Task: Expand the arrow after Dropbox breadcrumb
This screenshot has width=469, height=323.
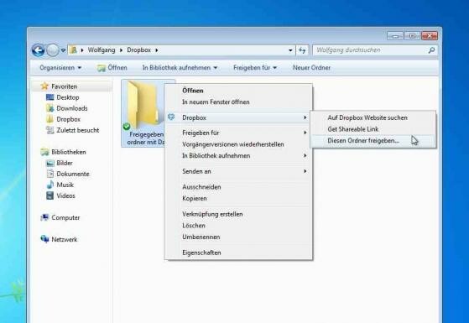Action: [x=156, y=50]
